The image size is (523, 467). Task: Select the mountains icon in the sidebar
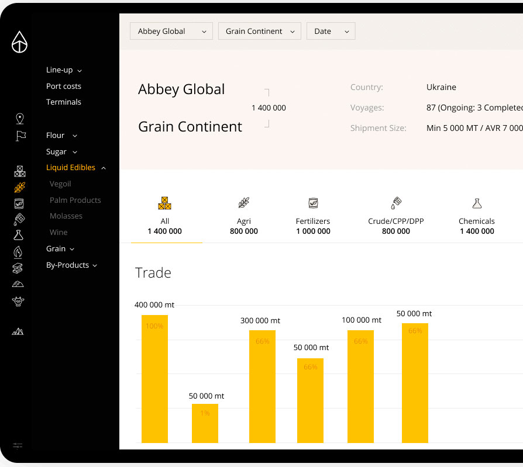click(18, 331)
